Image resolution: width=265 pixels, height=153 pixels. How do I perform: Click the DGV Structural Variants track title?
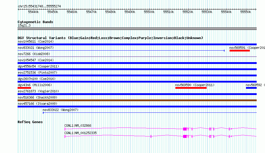coord(110,38)
